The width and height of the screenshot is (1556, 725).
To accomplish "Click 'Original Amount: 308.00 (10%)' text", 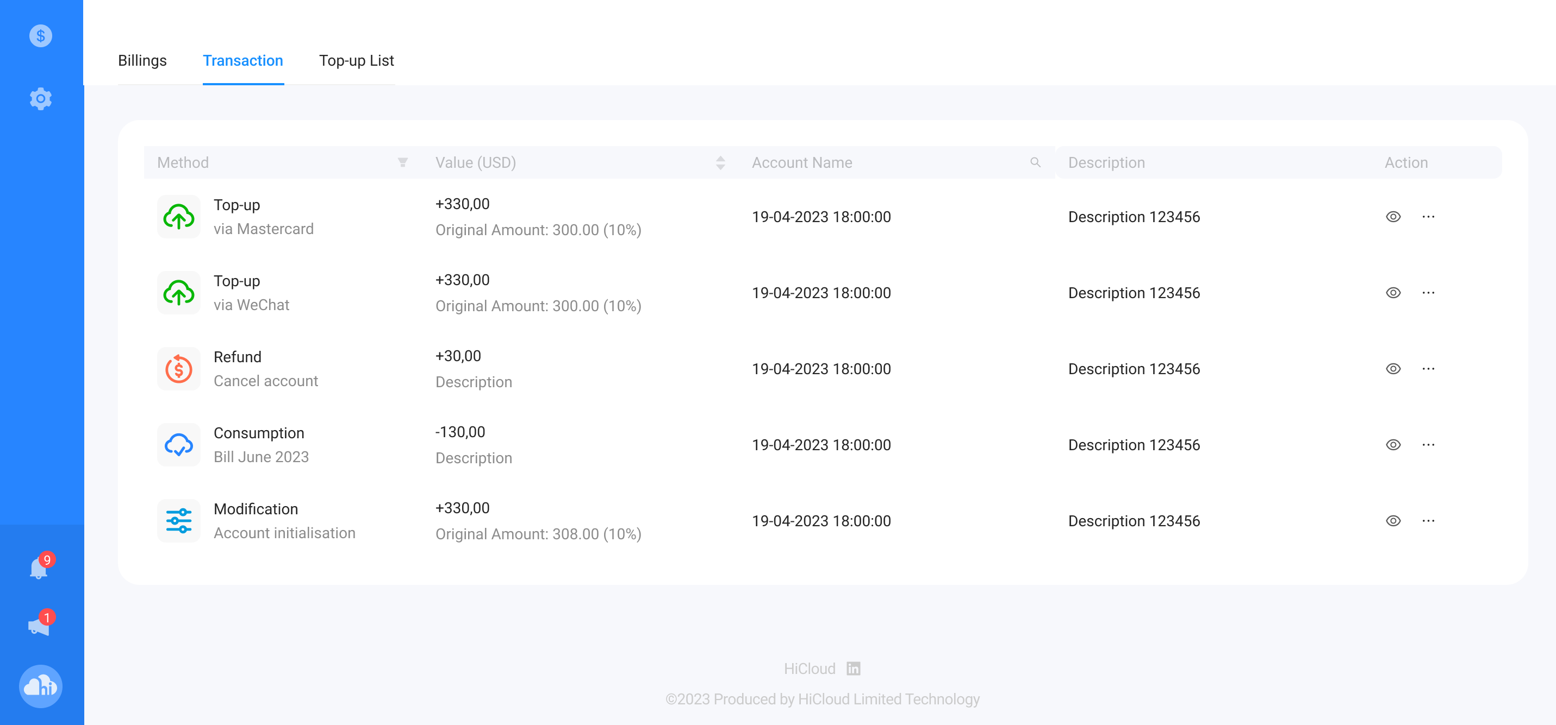I will [538, 534].
